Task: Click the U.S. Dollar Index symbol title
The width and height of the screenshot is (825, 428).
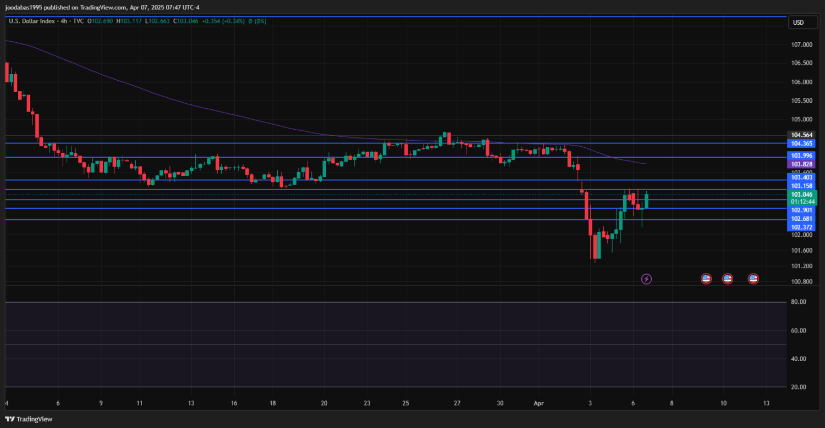Action: coord(33,21)
